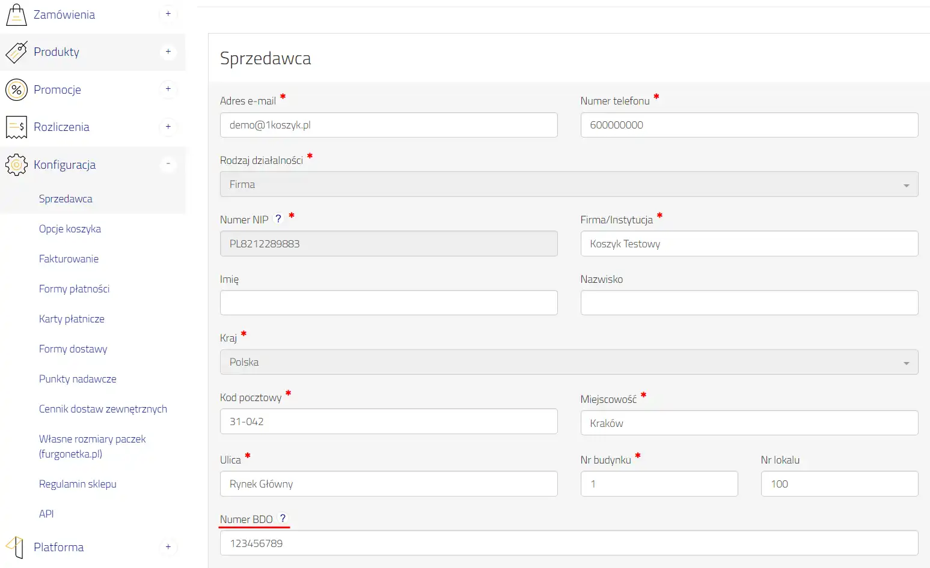
Task: Click the Nr lokalu input field
Action: pos(839,484)
